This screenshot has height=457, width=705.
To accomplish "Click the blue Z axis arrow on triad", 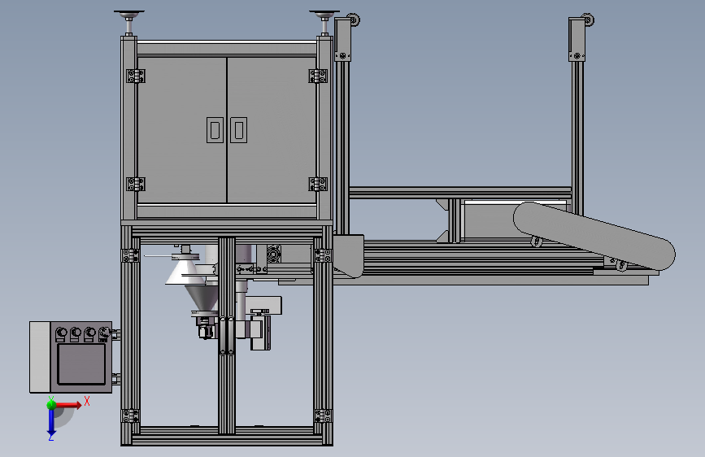I will click(x=51, y=424).
